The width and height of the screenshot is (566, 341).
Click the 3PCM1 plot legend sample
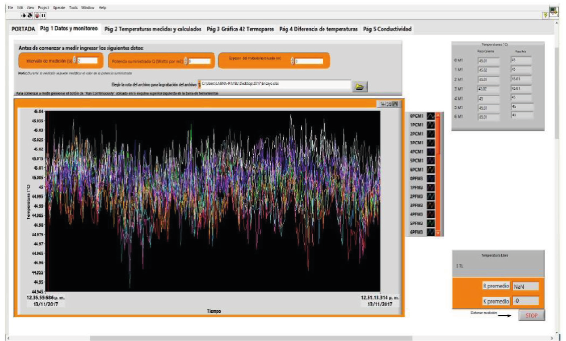click(431, 143)
